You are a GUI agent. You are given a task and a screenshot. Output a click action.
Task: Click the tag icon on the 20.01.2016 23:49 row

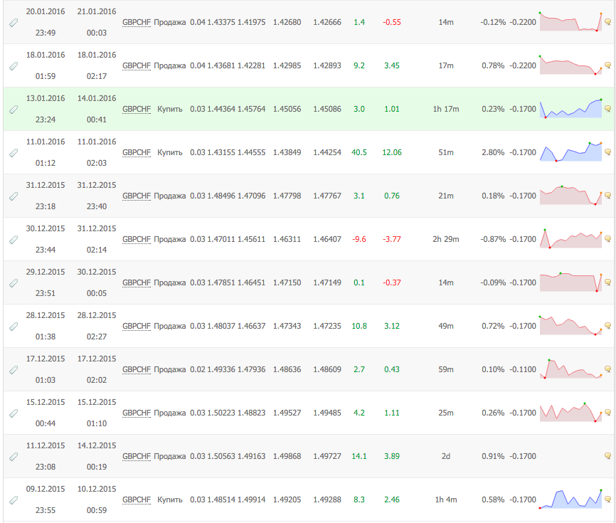tap(14, 23)
